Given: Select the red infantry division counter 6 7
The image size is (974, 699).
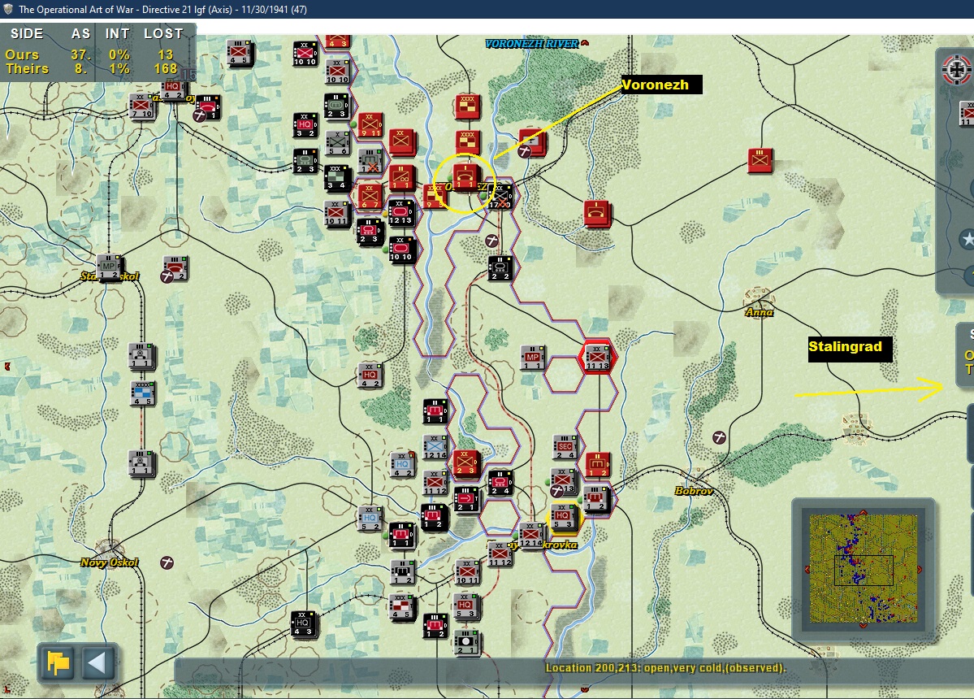Looking at the screenshot, I should [370, 197].
